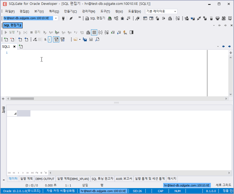
Task: Expand the top toolbar overflow chevron
Action: coord(80,17)
